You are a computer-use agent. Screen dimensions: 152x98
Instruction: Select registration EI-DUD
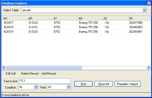33,32
